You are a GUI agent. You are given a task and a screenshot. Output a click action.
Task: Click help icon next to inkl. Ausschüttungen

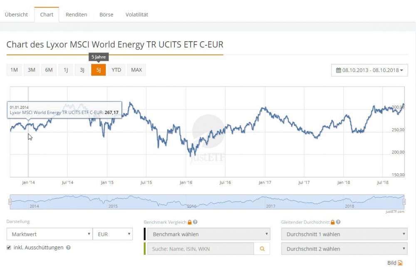(68, 247)
